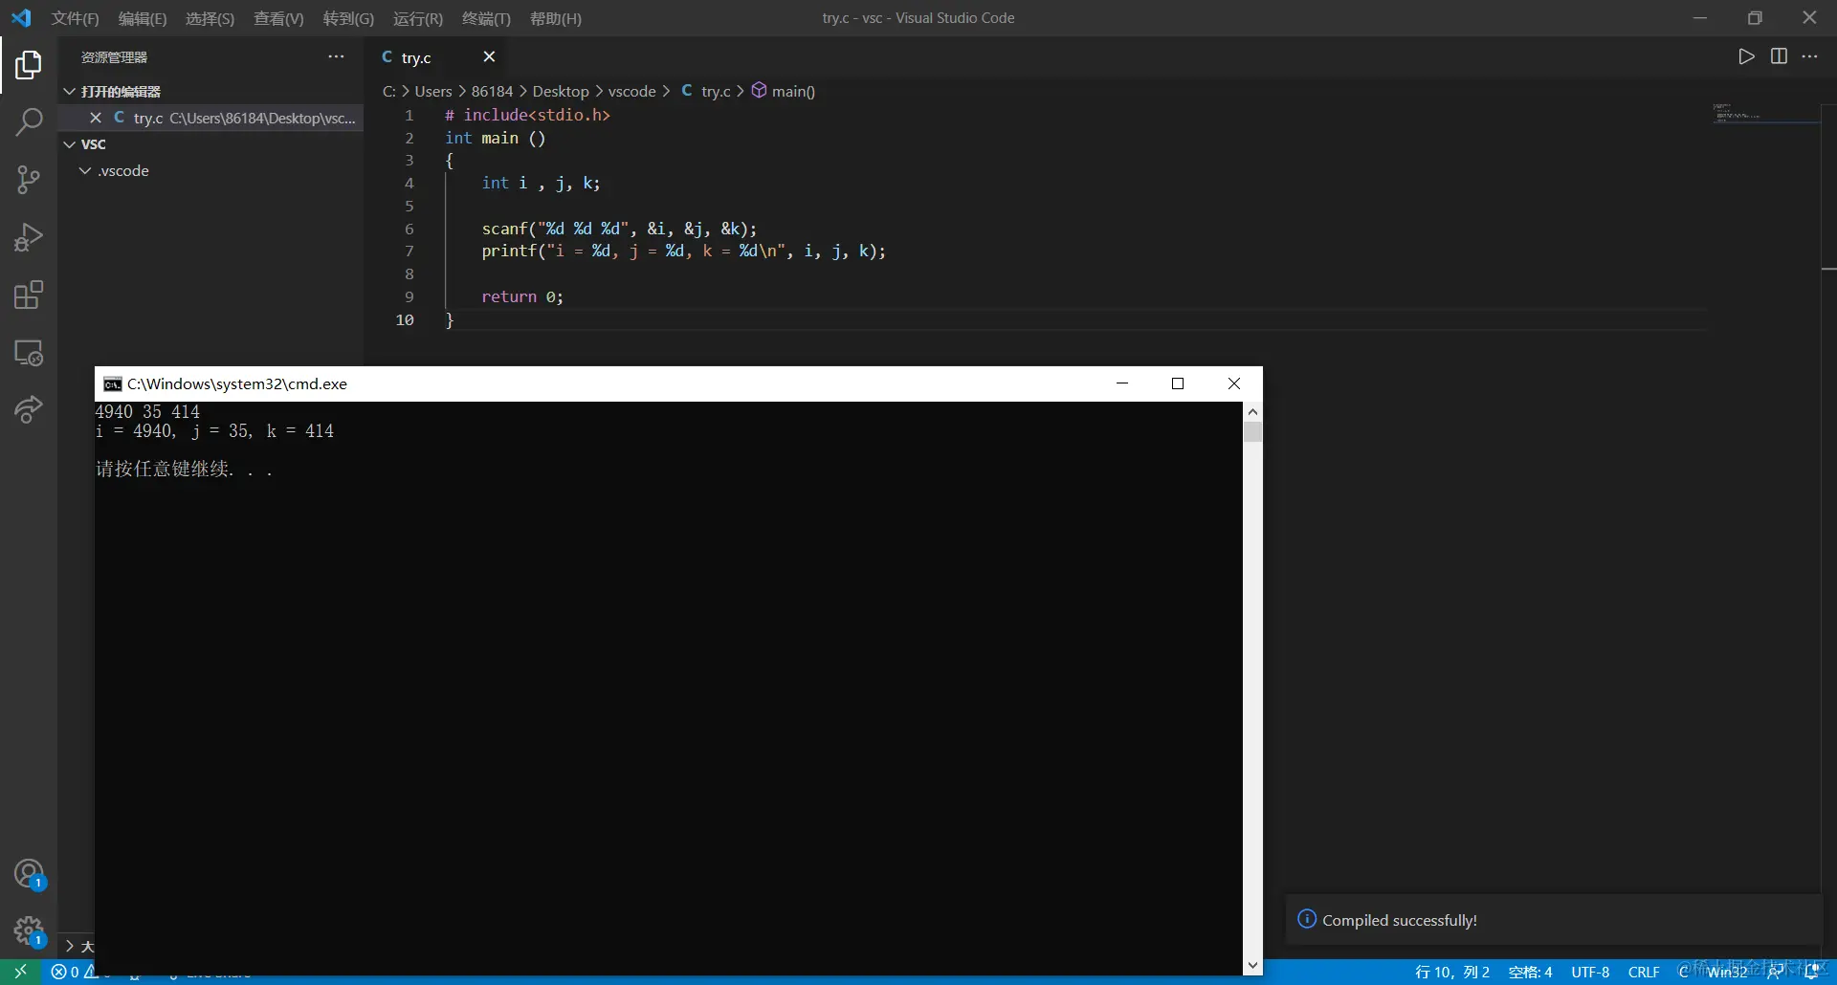Click Desktop in the breadcrumb path
Viewport: 1837px width, 985px height.
pyautogui.click(x=561, y=91)
